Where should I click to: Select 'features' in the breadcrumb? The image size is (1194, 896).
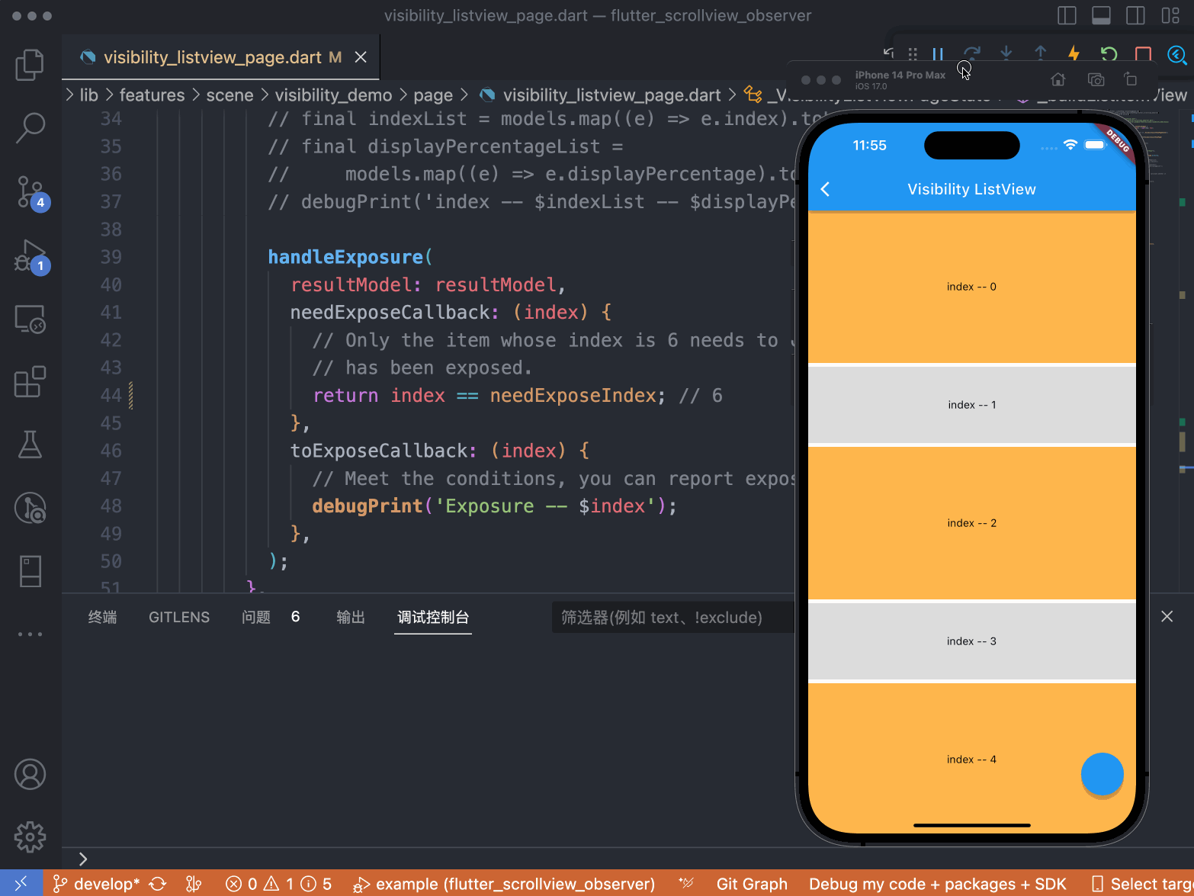pyautogui.click(x=152, y=95)
